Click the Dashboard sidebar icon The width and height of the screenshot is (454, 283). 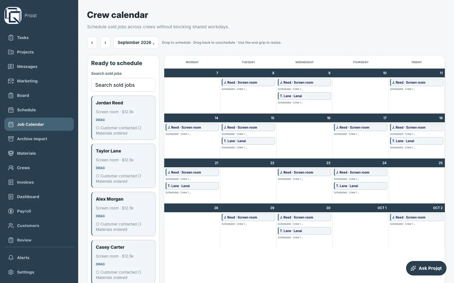(11, 197)
